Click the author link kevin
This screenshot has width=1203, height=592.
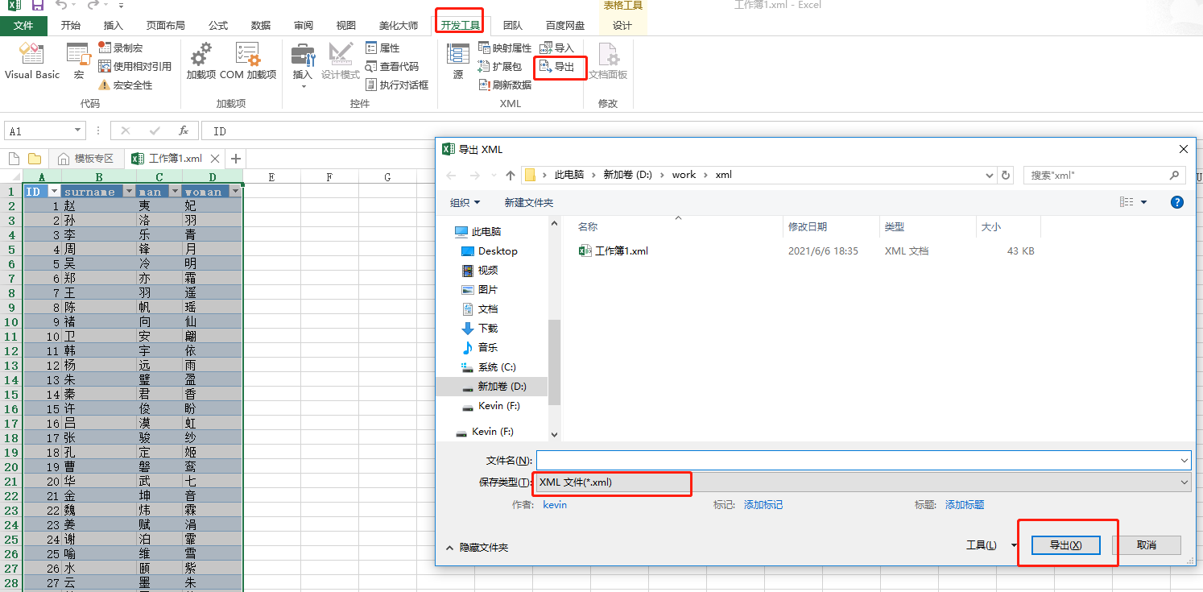555,504
